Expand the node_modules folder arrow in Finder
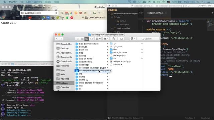The height and width of the screenshot is (120, 214). [142, 52]
